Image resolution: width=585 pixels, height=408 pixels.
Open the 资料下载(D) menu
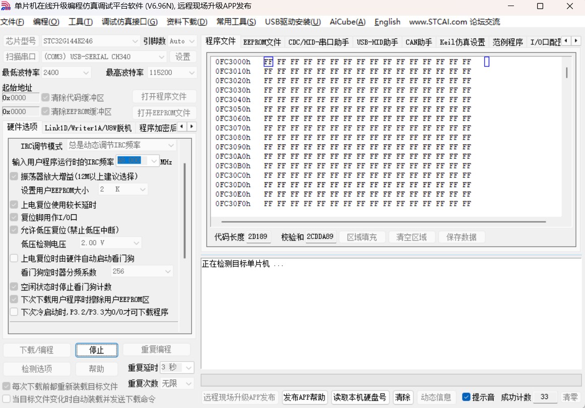click(x=186, y=22)
